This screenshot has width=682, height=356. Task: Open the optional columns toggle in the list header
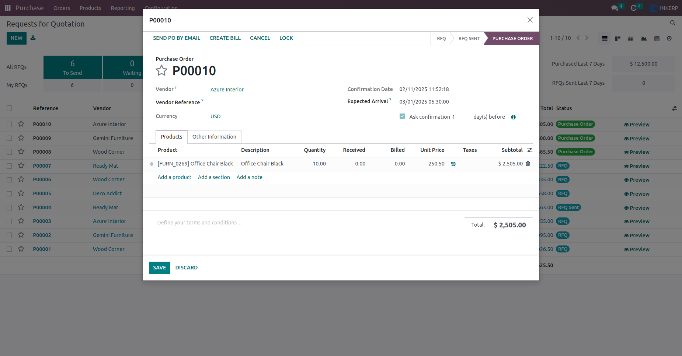coord(674,108)
